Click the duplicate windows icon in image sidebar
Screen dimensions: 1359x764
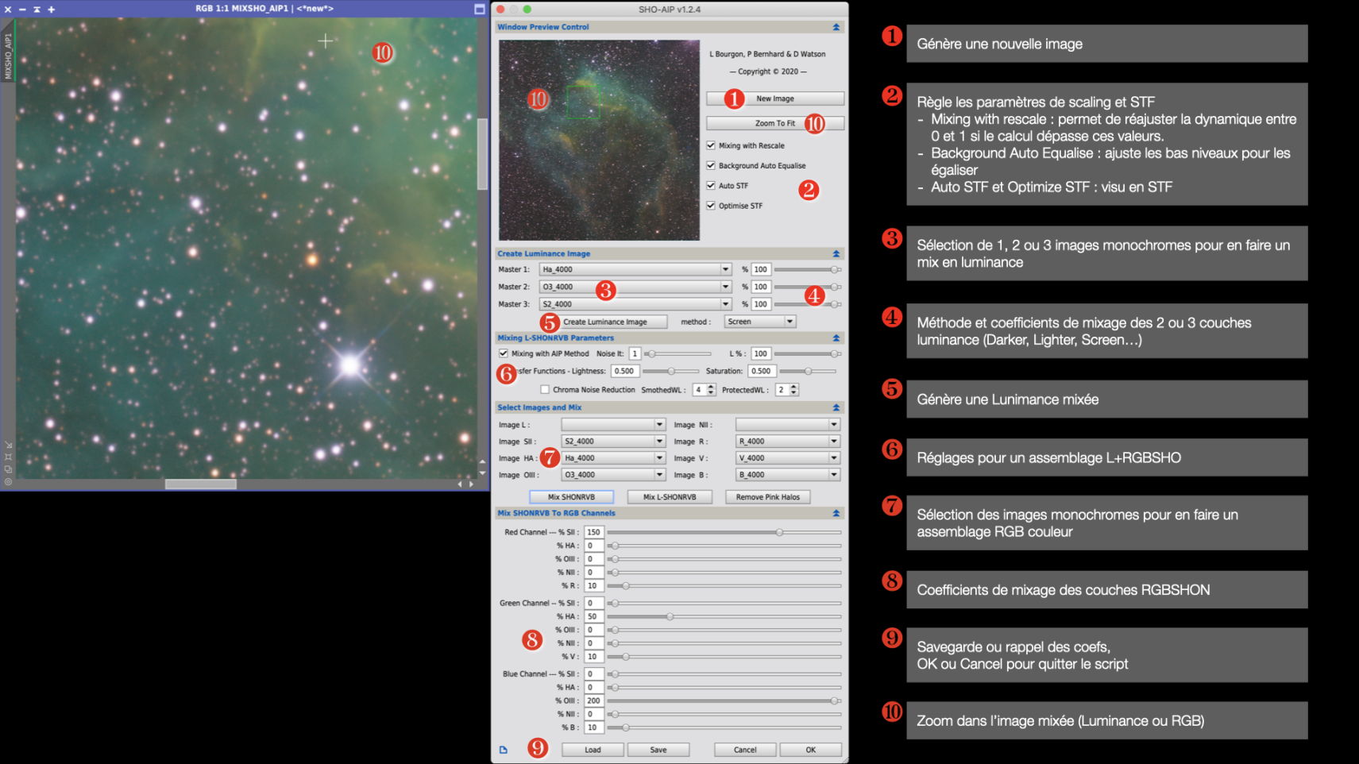point(8,469)
